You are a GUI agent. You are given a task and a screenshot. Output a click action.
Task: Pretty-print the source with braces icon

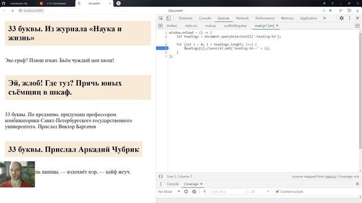161,176
